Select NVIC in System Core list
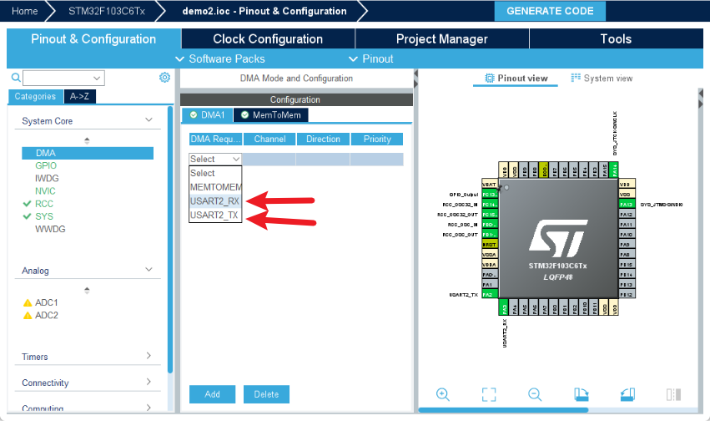The width and height of the screenshot is (710, 421). pos(45,191)
